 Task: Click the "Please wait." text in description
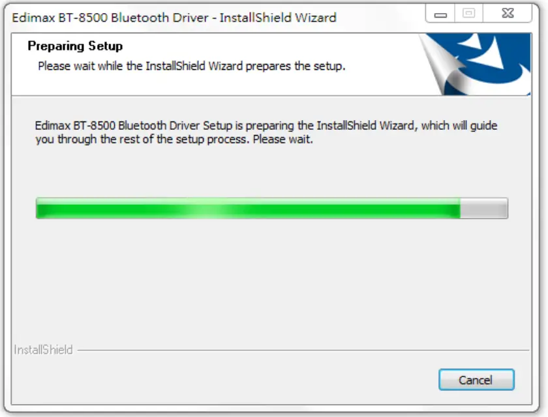pyautogui.click(x=282, y=139)
